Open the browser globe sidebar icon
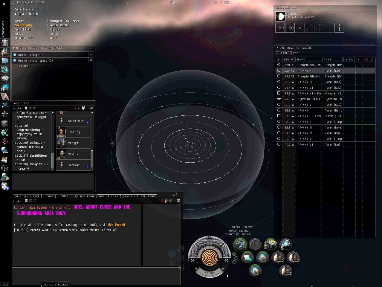Screen dimensions: 382x287 (x=4, y=150)
